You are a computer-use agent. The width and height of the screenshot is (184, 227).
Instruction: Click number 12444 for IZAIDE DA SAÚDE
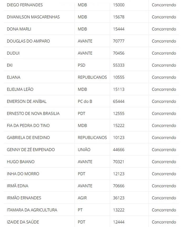(119, 222)
